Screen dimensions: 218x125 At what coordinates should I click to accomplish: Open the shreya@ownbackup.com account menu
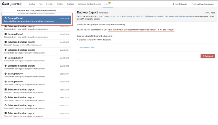click(204, 4)
